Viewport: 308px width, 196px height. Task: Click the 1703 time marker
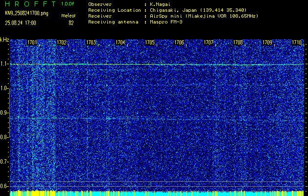pos(91,43)
